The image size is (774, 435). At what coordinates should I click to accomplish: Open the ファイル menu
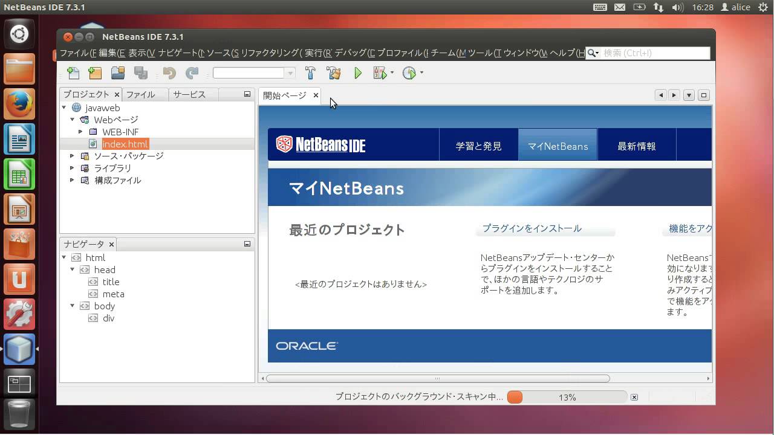pos(77,53)
